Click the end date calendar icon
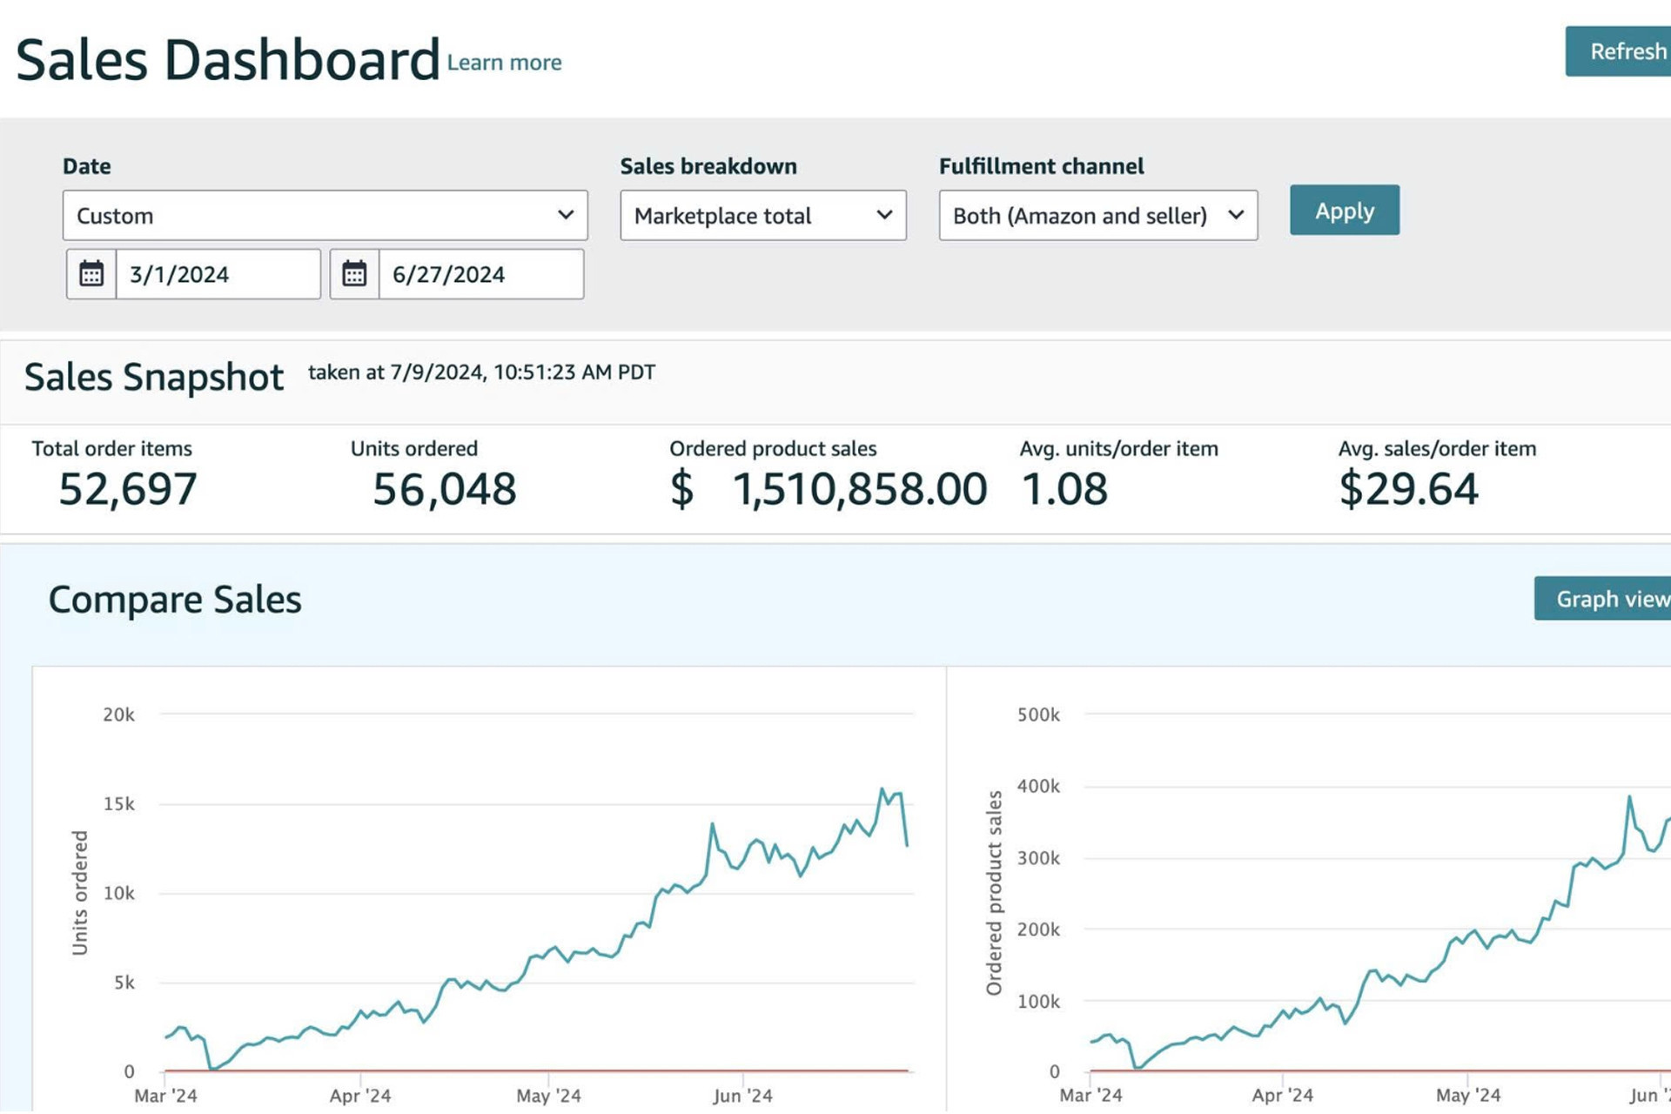 (354, 274)
